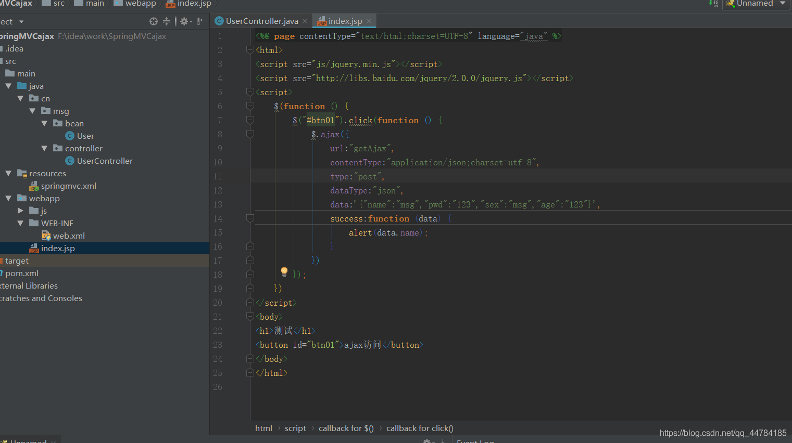This screenshot has width=792, height=443.
Task: Click 'alert' call on line 15
Action: (x=360, y=233)
